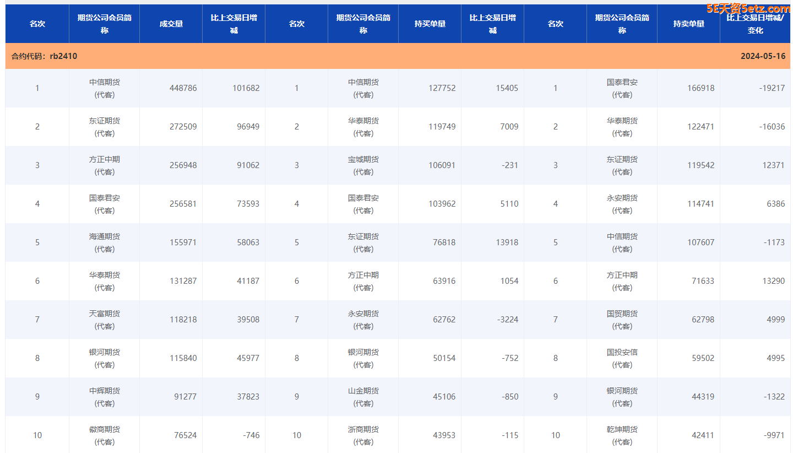Select 宝城期货 in long position ranking
The image size is (793, 453).
coord(363,159)
